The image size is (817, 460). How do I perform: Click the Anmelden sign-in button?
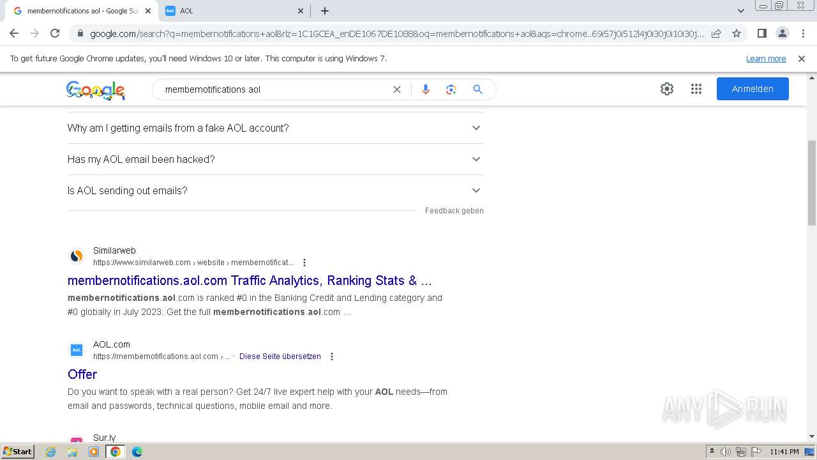(x=753, y=89)
